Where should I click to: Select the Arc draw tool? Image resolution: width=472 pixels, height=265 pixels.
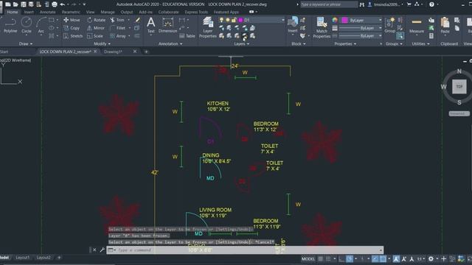click(41, 26)
